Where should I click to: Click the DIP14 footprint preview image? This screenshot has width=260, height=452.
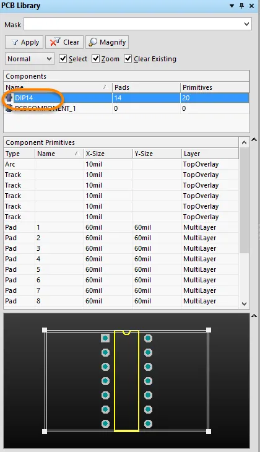[x=126, y=381]
